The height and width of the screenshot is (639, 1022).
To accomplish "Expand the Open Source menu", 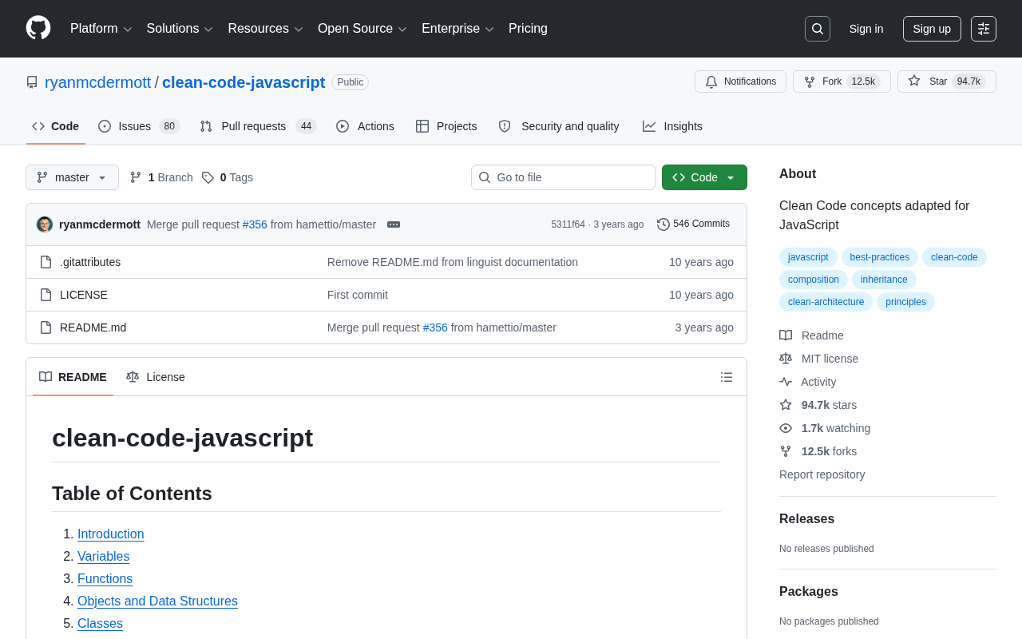I will pos(362,29).
